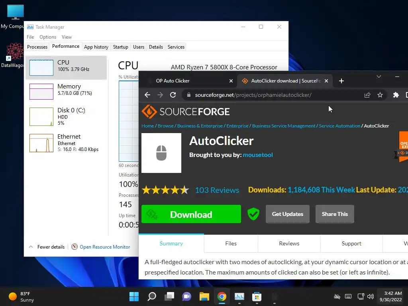Click the Share This button

[335, 214]
